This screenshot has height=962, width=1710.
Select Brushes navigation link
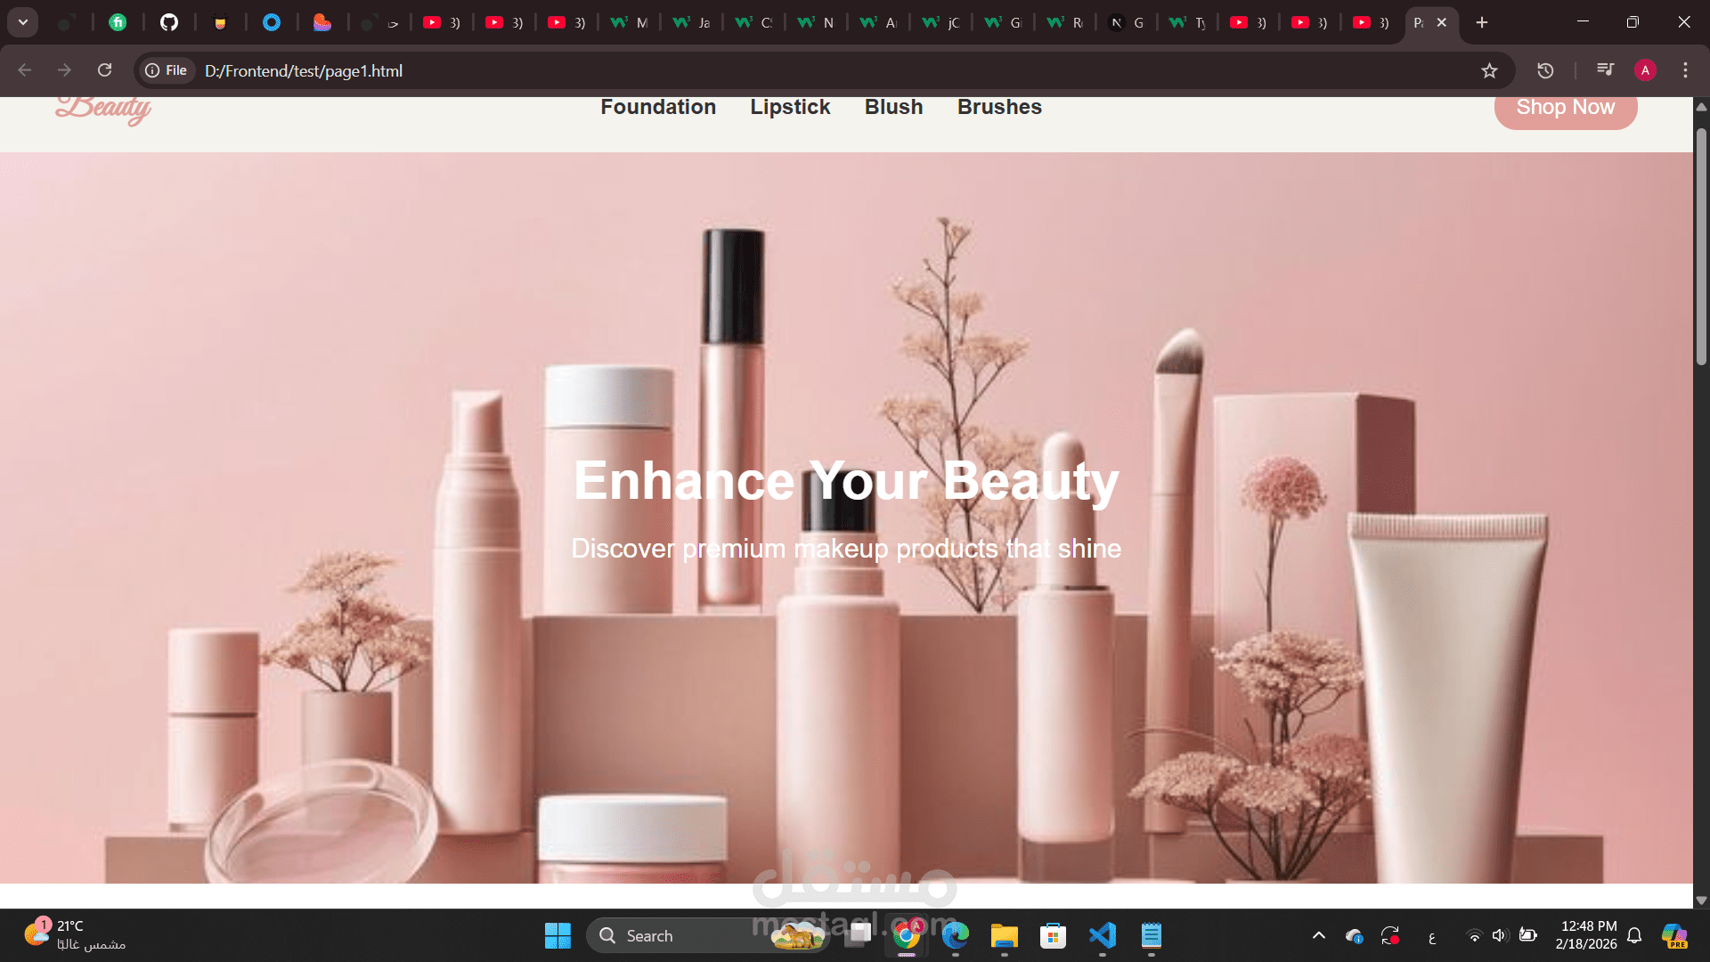coord(998,107)
